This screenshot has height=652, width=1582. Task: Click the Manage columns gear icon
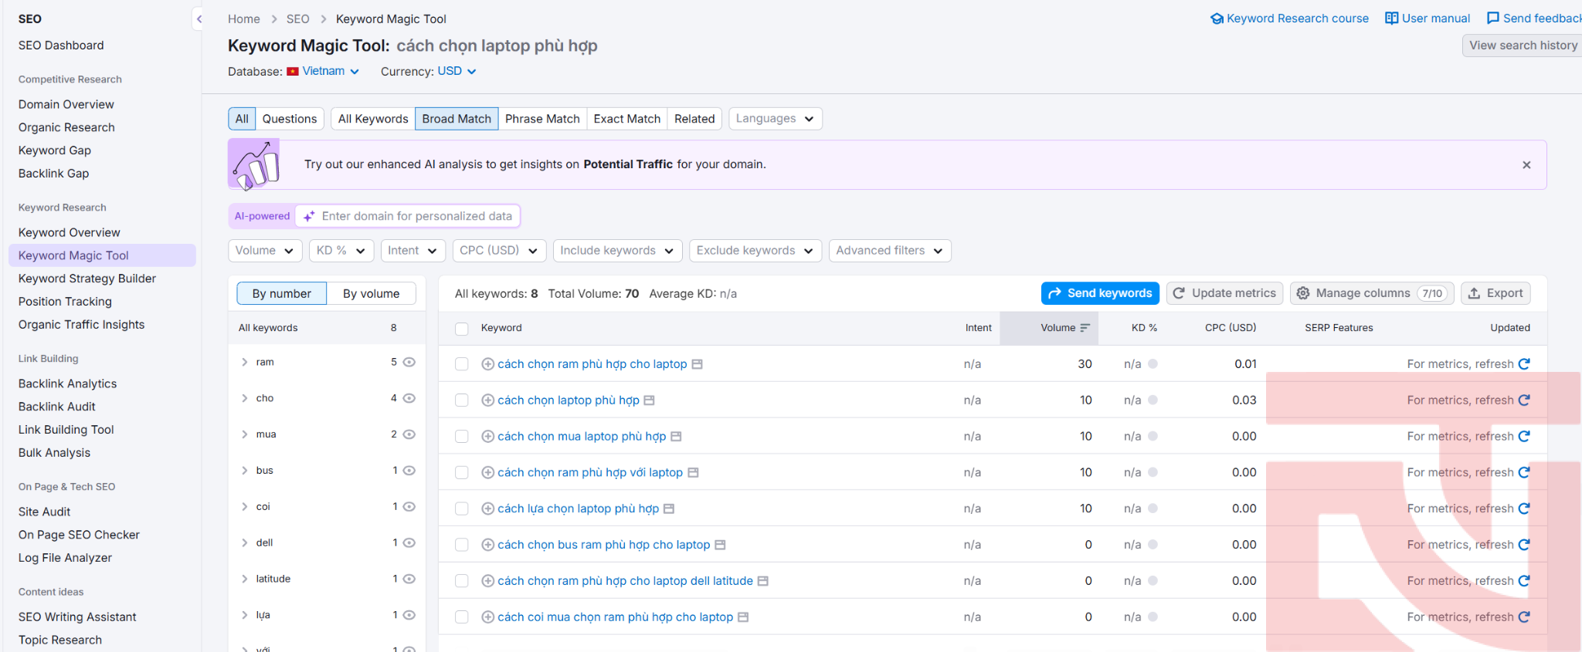1303,293
